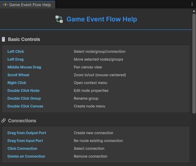Open the three-dot window options menu
Screen dimensions: 196x166
[x=192, y=4]
